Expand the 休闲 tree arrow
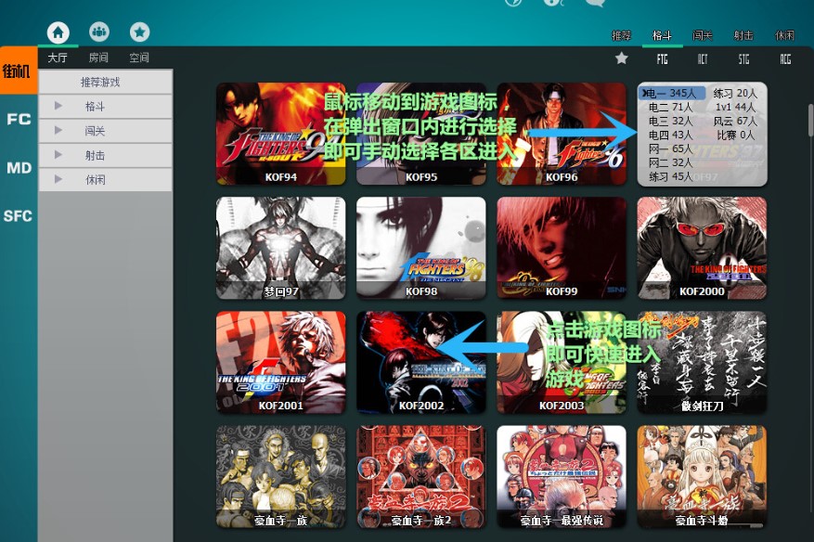814x542 pixels. [x=58, y=179]
